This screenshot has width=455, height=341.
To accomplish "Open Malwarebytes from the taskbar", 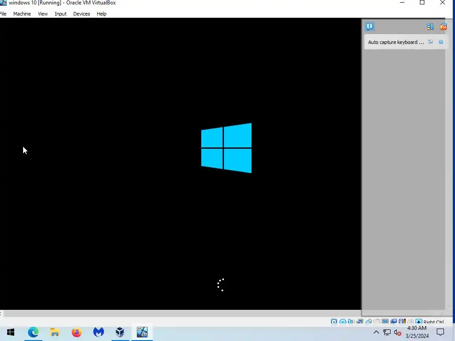I will point(98,332).
